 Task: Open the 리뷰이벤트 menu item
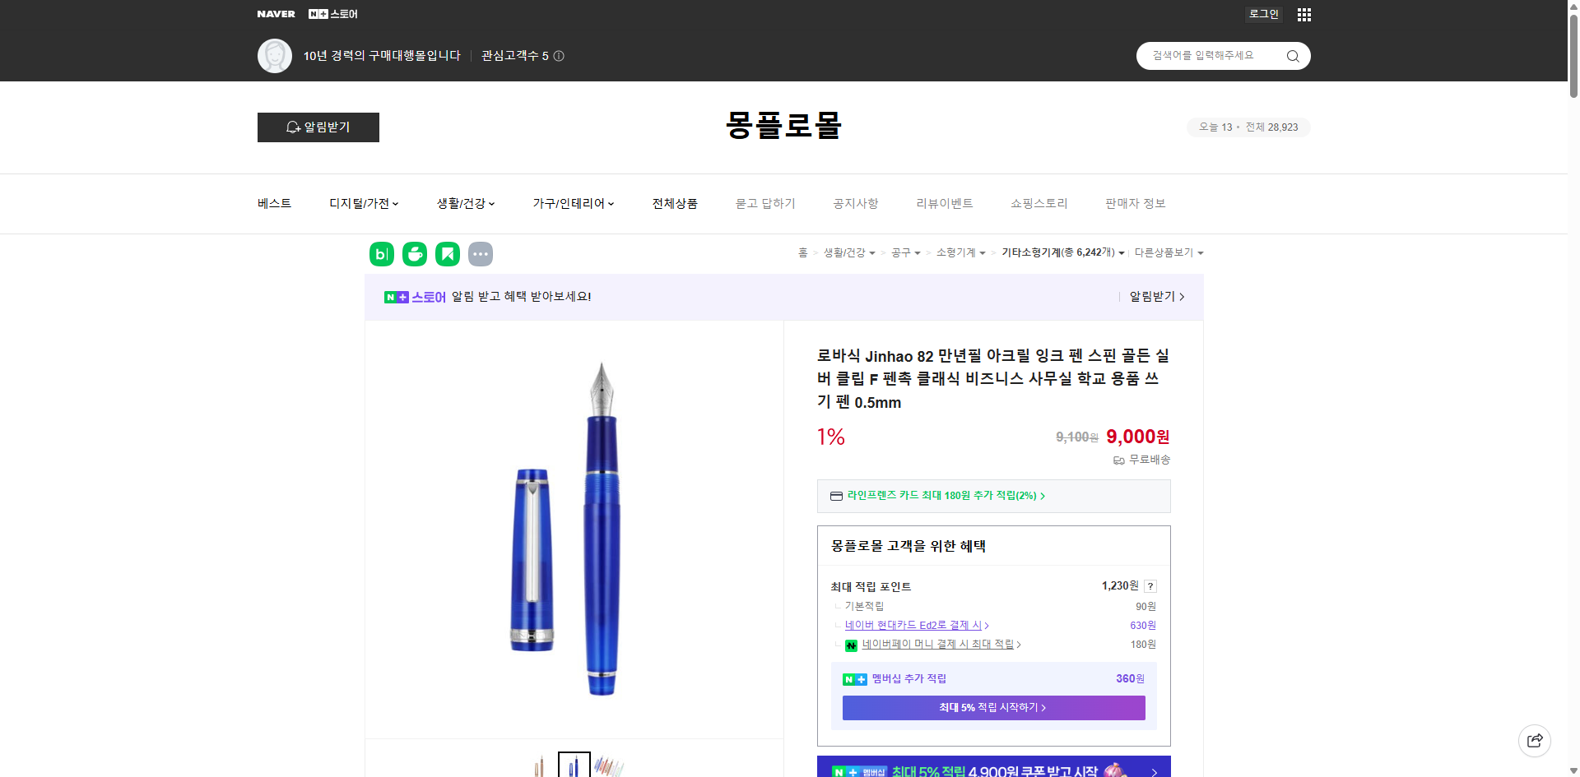945,203
